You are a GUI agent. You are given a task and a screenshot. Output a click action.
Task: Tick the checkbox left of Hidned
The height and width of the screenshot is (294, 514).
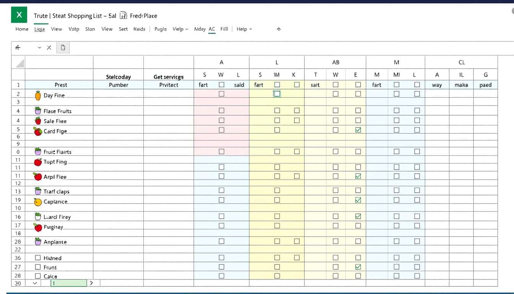pos(38,258)
